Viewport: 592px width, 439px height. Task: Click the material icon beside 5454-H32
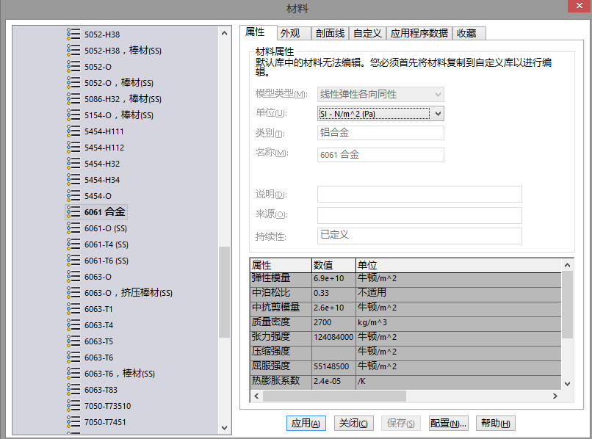(73, 164)
